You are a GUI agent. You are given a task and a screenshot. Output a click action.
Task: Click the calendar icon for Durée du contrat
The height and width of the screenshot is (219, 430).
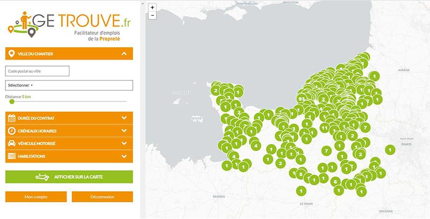(11, 118)
